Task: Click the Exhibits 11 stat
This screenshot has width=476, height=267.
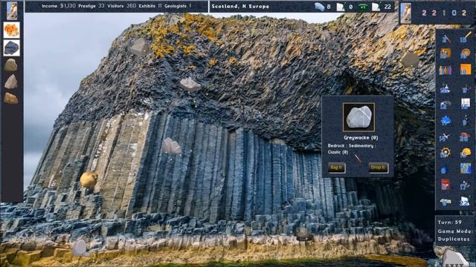Action: (150, 6)
